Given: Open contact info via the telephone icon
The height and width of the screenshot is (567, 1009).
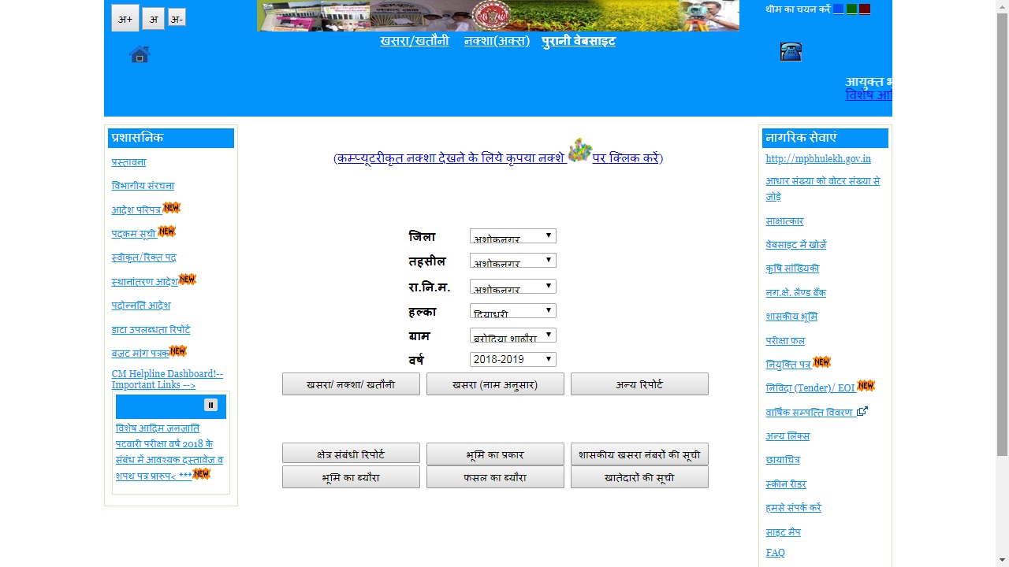Looking at the screenshot, I should [791, 50].
